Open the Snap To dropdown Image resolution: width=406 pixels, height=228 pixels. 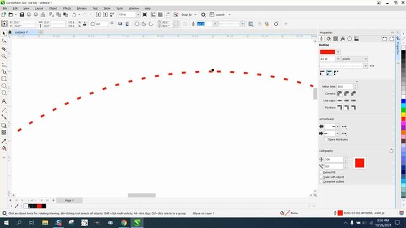click(x=195, y=15)
